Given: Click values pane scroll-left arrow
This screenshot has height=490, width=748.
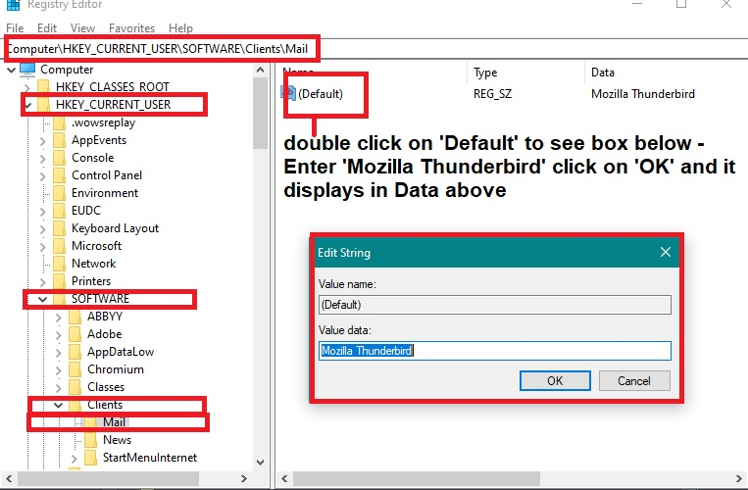Looking at the screenshot, I should 285,478.
